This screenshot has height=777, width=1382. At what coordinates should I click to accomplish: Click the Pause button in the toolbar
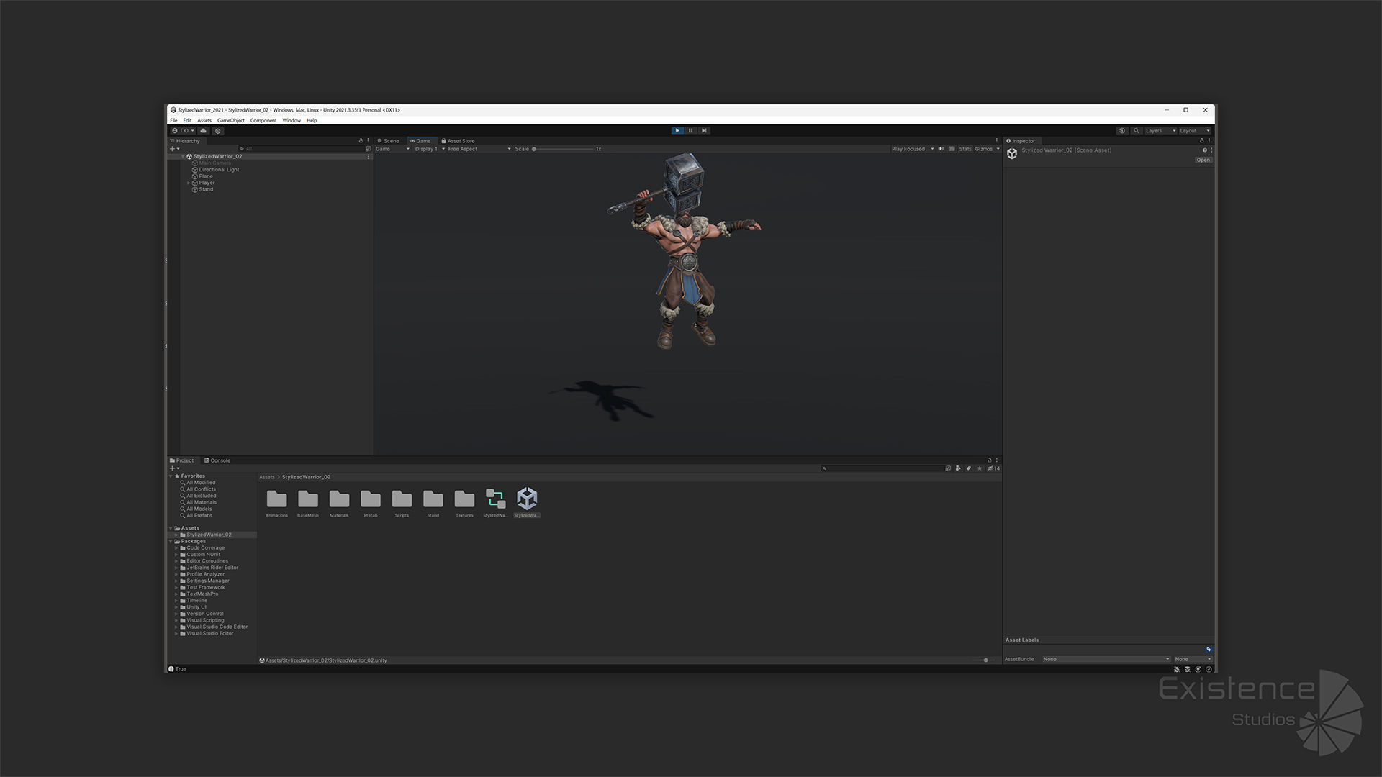pos(691,131)
